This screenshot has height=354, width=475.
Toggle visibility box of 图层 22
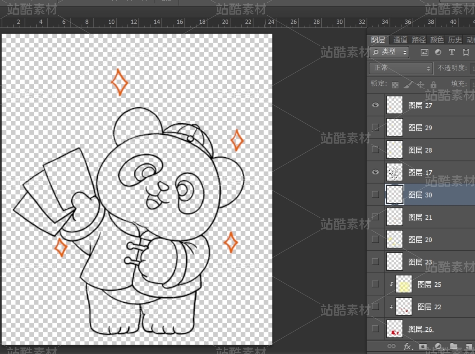pos(375,306)
